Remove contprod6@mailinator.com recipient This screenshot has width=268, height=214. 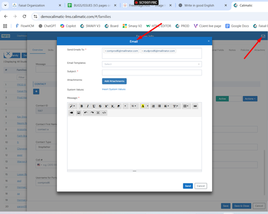105,51
